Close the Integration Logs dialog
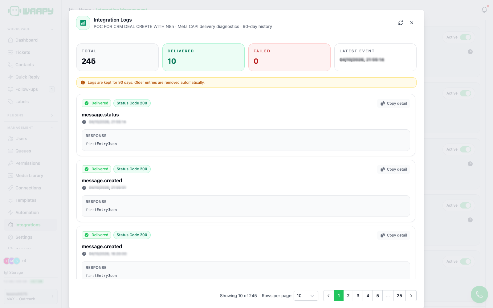Viewport: 493px width, 308px height. coord(412,23)
